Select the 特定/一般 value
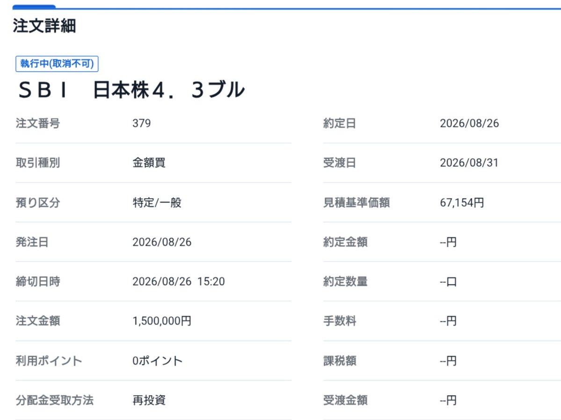 tap(157, 202)
